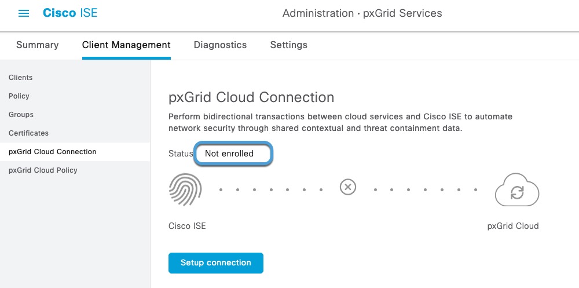Open Clients in the sidebar

pos(21,78)
